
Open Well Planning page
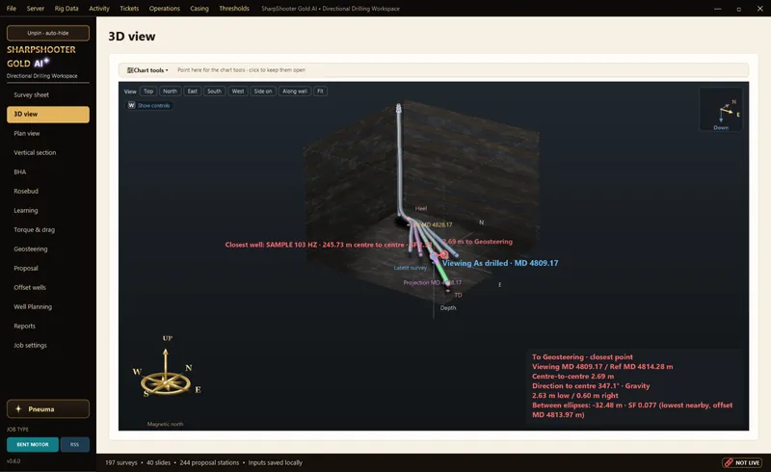click(48, 306)
